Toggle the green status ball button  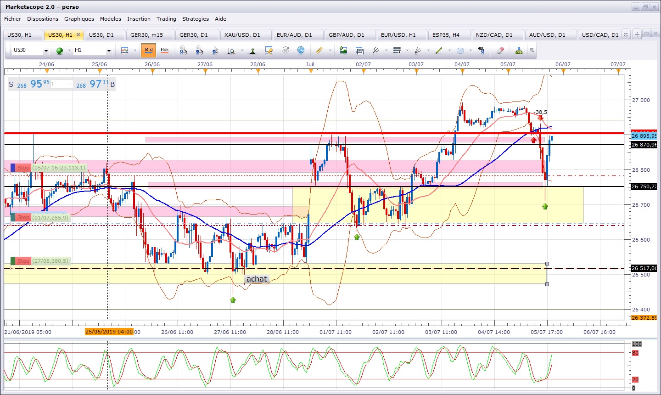coord(60,51)
